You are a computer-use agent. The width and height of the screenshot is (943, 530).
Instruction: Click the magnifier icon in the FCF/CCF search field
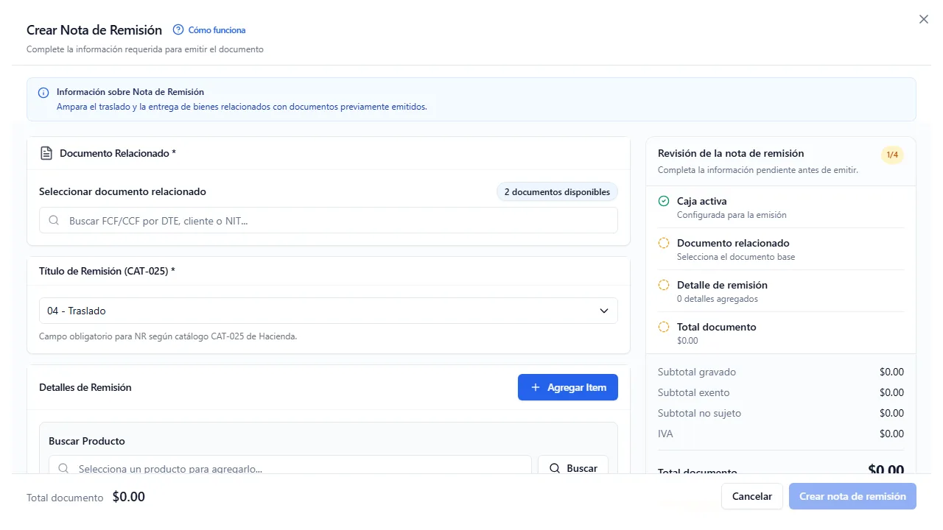tap(54, 220)
